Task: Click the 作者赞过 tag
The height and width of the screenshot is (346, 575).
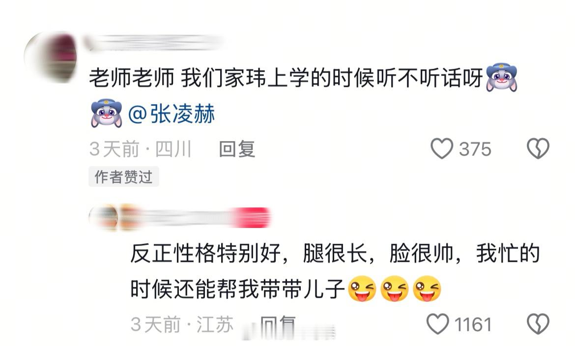Action: point(123,176)
